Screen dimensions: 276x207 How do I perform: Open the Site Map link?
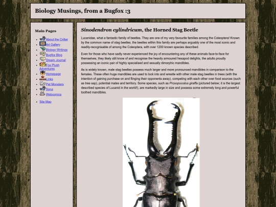(45, 102)
